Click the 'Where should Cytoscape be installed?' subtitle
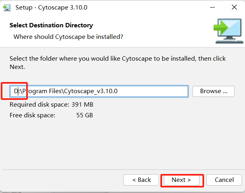245x193 pixels. coord(68,37)
